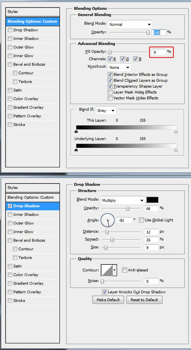
Task: Click the Noise field showing 0
Action: (152, 281)
